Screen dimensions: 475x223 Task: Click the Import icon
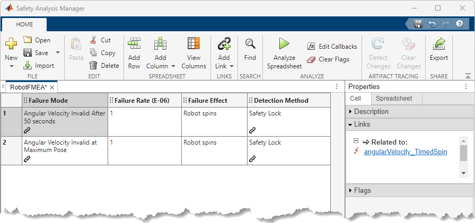(28, 66)
